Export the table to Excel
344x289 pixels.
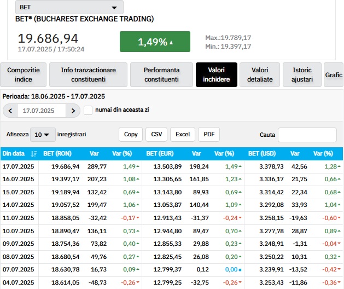pos(183,135)
